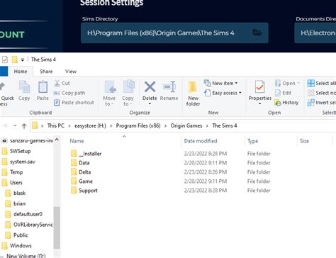Click the History icon
This screenshot has width=336, height=258.
tap(278, 103)
